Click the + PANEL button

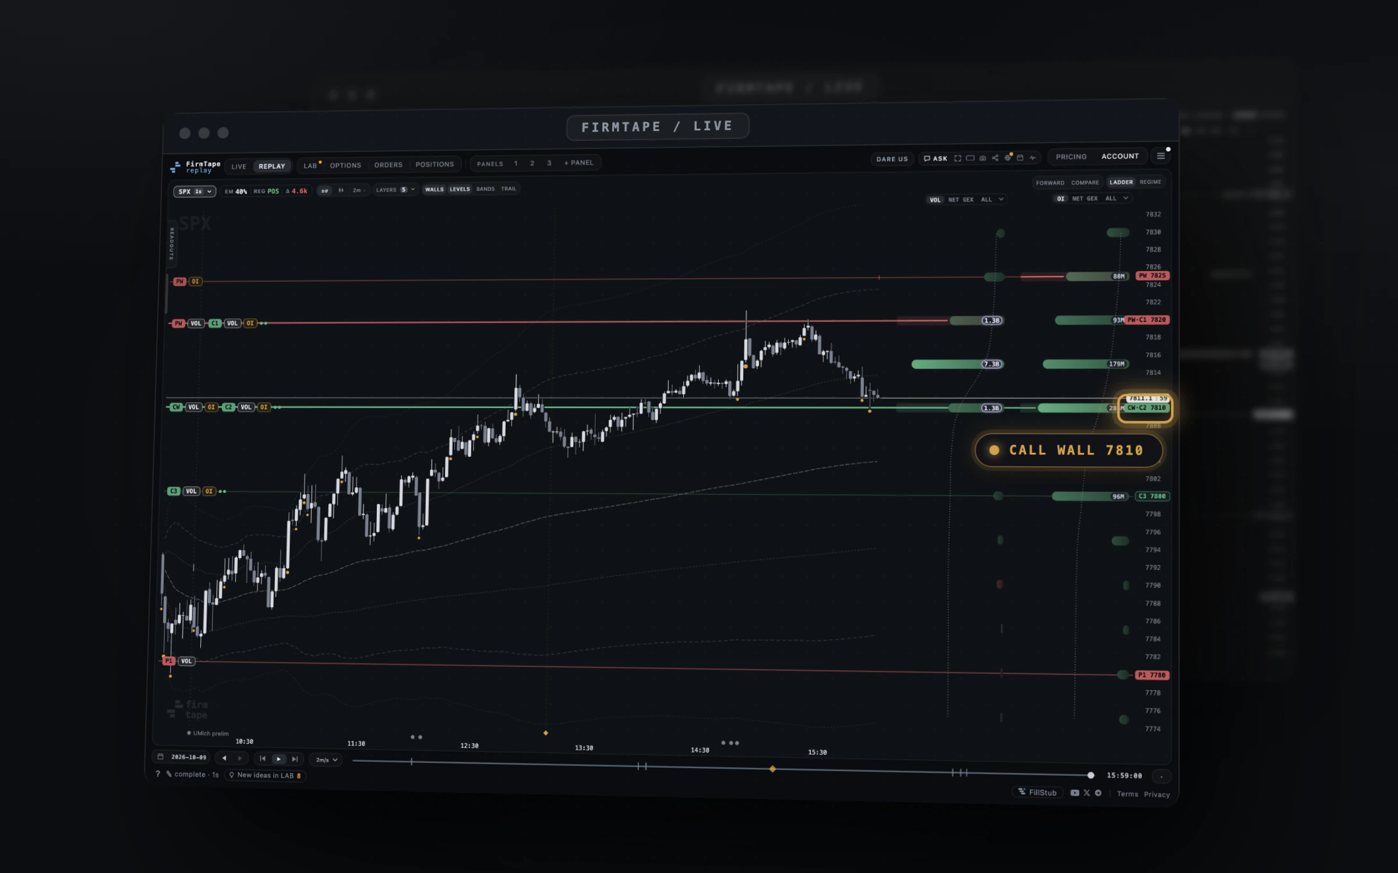point(578,163)
